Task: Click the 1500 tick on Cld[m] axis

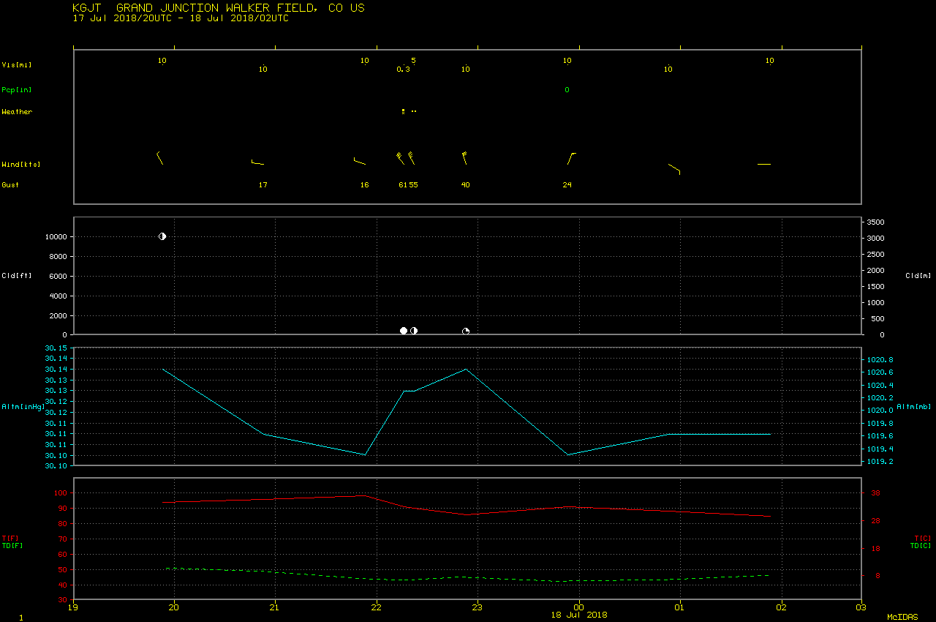Action: (x=875, y=287)
